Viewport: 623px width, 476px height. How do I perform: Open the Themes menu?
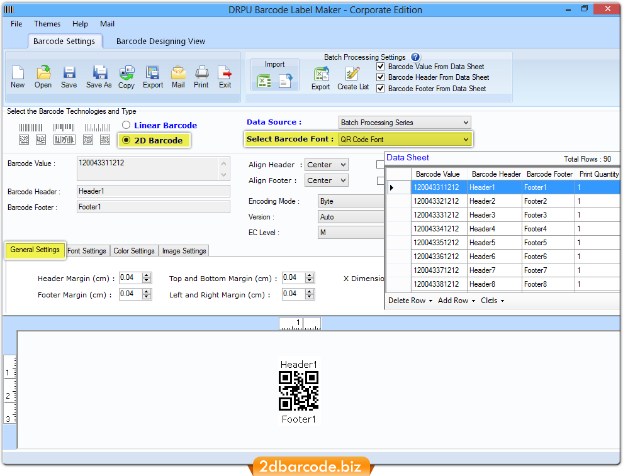pyautogui.click(x=47, y=24)
